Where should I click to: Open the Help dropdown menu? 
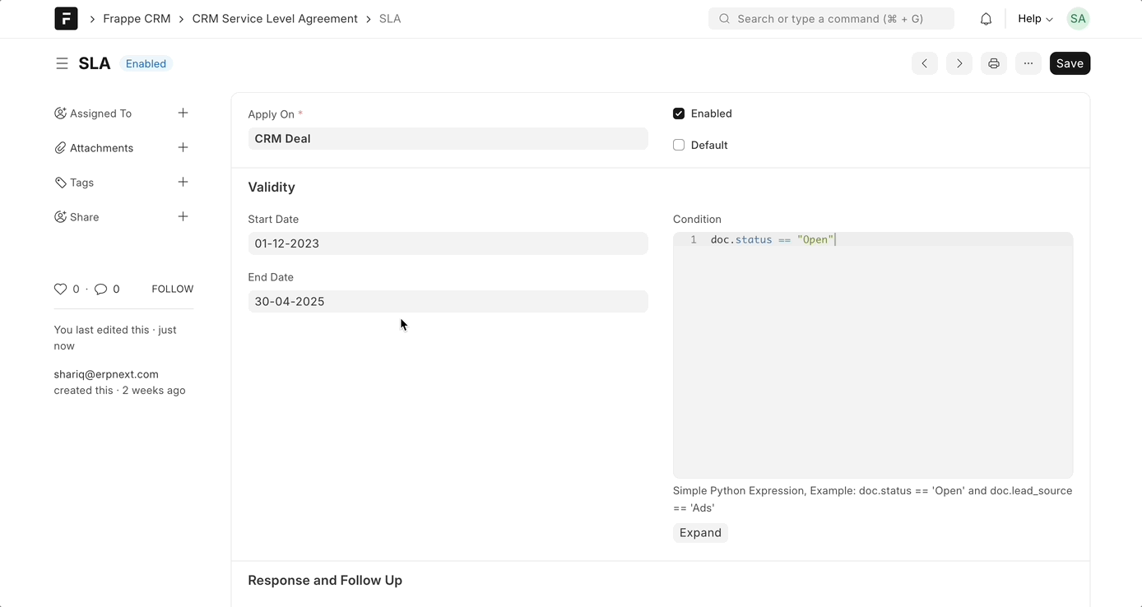point(1035,19)
